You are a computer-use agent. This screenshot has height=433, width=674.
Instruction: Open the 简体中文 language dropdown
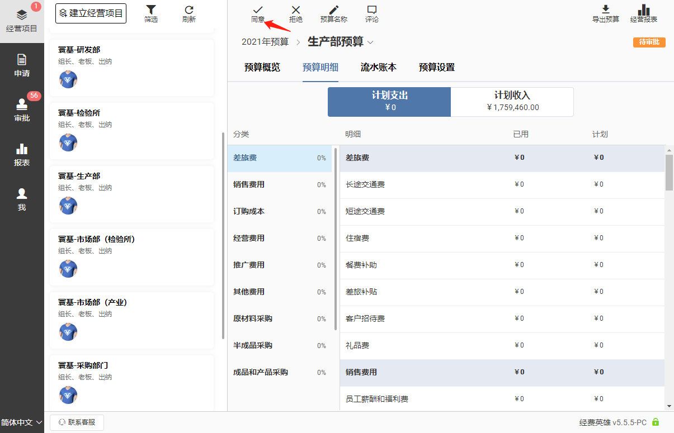(22, 422)
